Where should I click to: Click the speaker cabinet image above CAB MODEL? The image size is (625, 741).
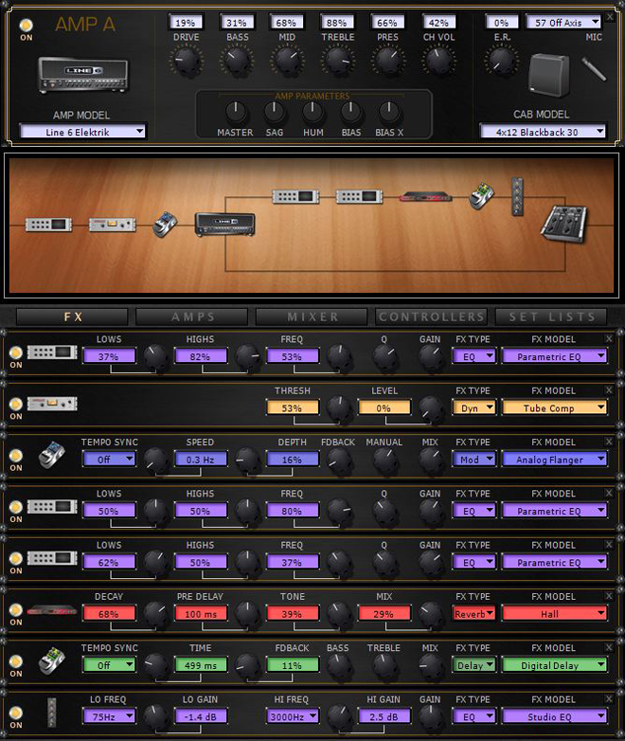549,75
